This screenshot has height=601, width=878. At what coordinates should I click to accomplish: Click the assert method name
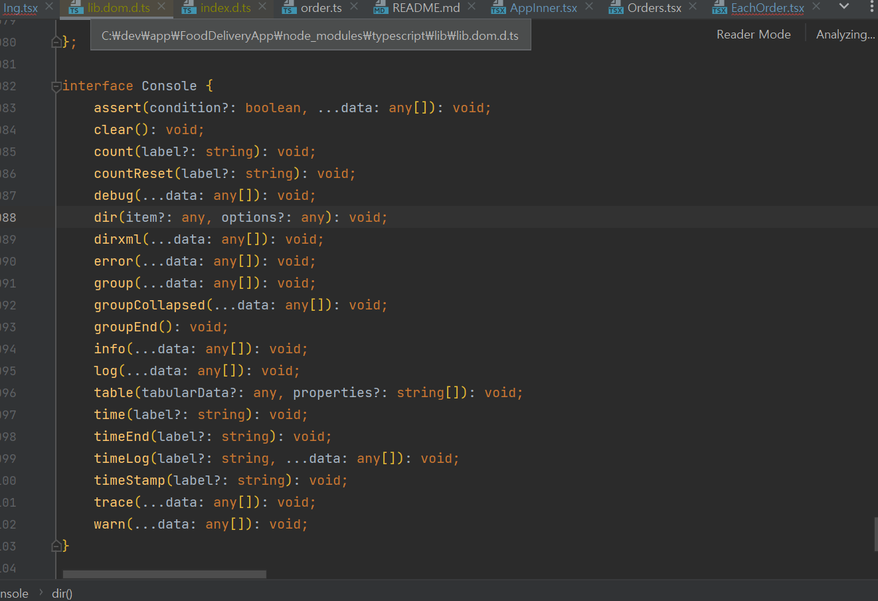[118, 108]
